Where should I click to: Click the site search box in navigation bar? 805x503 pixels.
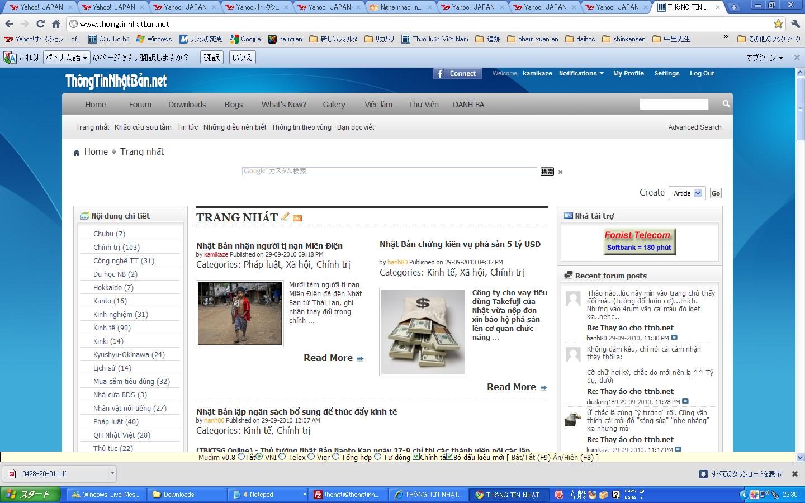[x=674, y=105]
